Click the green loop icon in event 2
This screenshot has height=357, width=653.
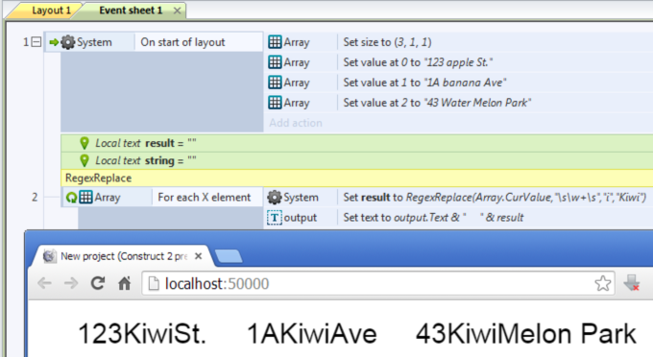pyautogui.click(x=72, y=198)
